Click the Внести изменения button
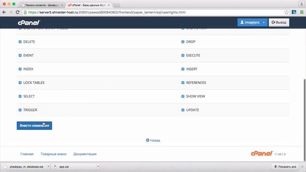This screenshot has height=172, width=306. click(x=34, y=126)
